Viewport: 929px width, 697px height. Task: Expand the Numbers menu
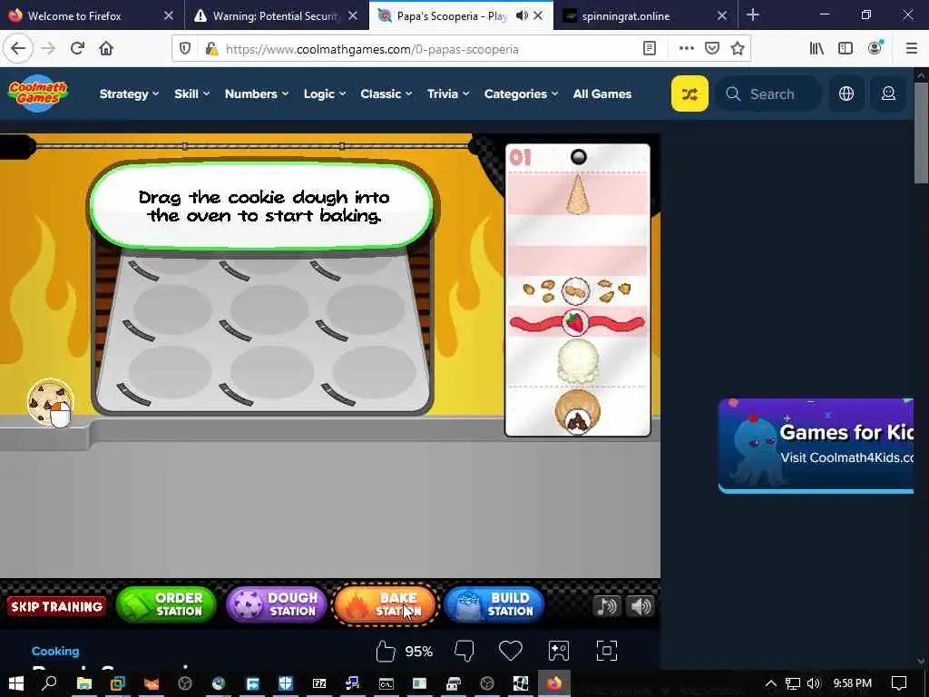click(x=257, y=93)
